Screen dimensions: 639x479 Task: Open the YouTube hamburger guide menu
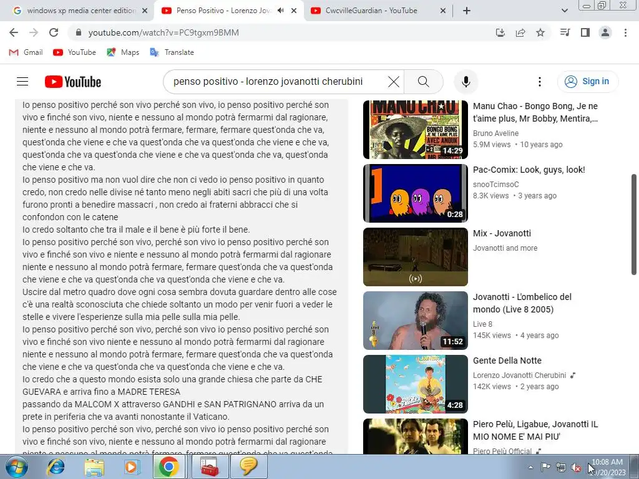pos(22,82)
